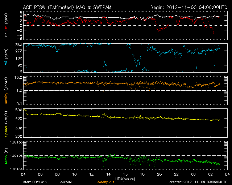Click the "10.0" tick on the Density axis
This screenshot has width=232, height=185.
[x=18, y=77]
